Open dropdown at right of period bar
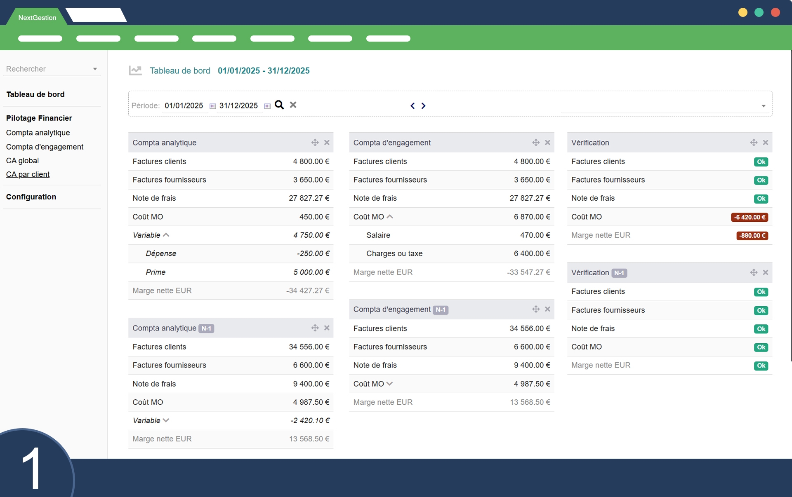This screenshot has height=497, width=792. coord(763,106)
